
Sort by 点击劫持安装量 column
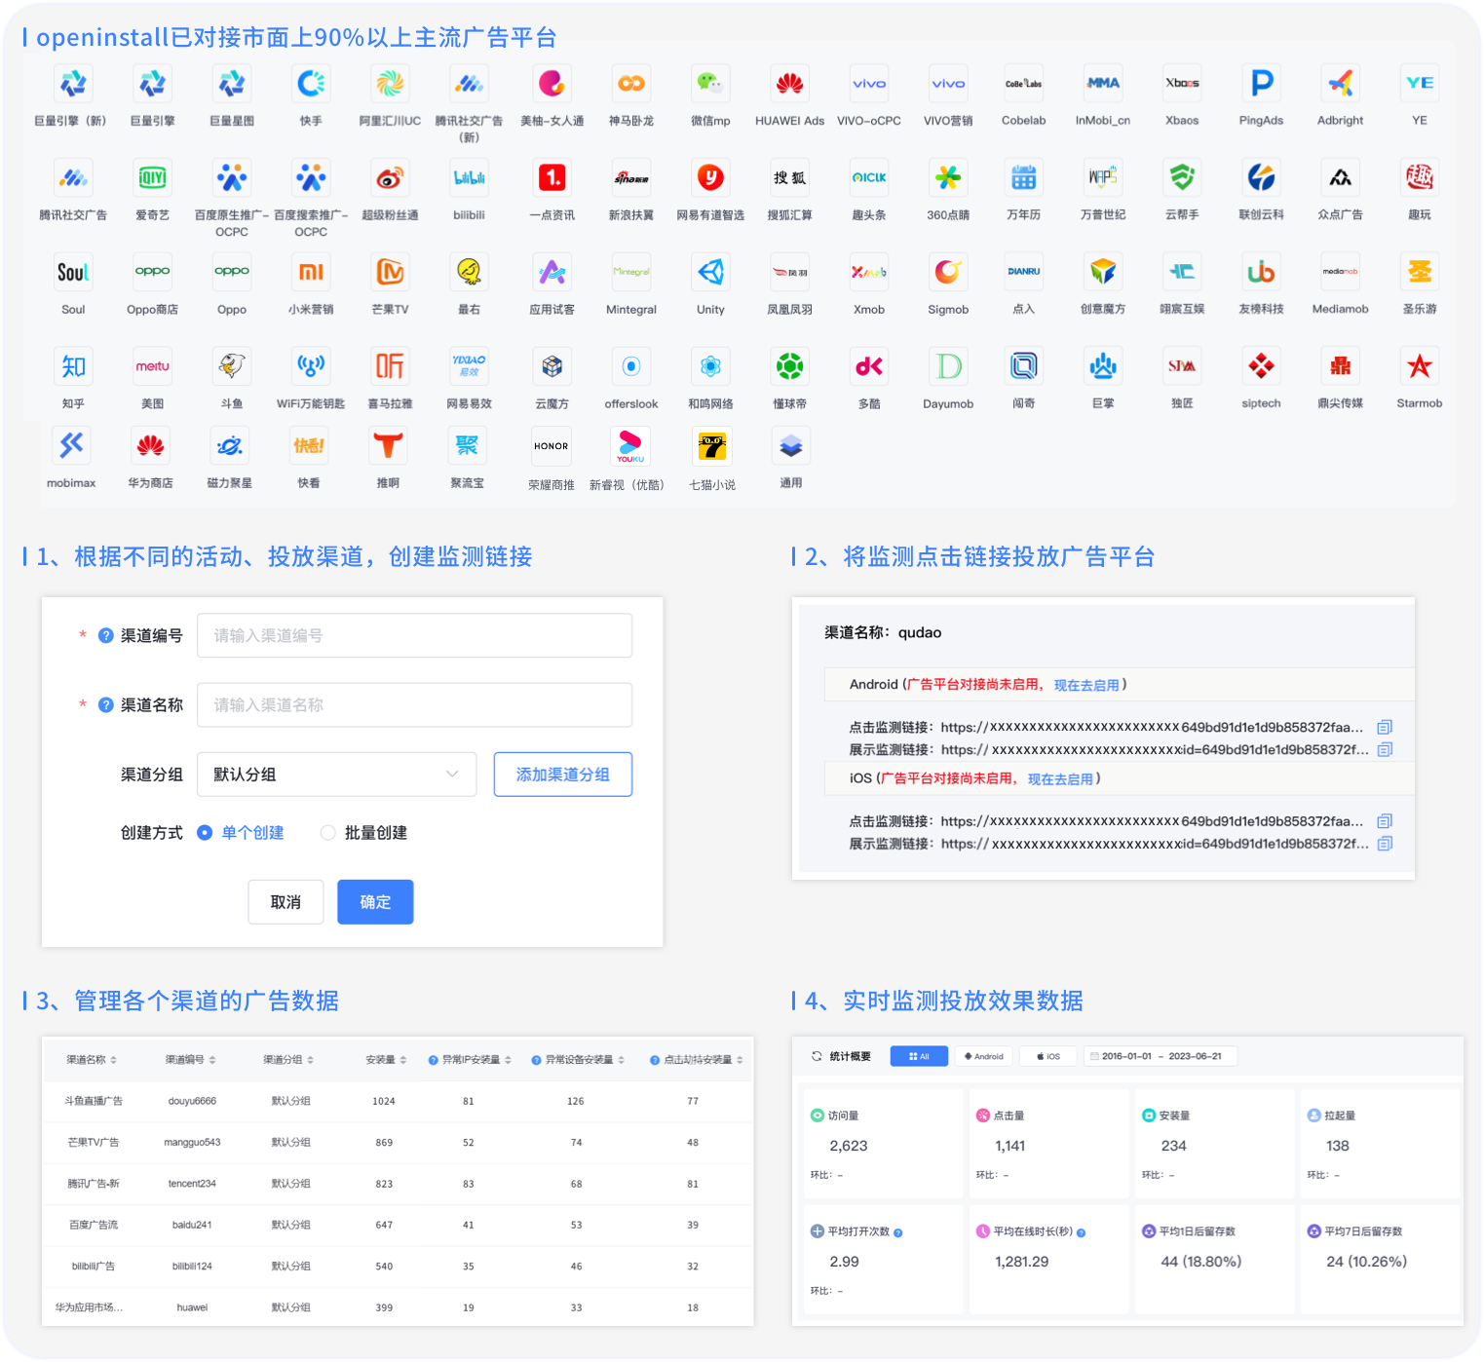pos(740,1060)
